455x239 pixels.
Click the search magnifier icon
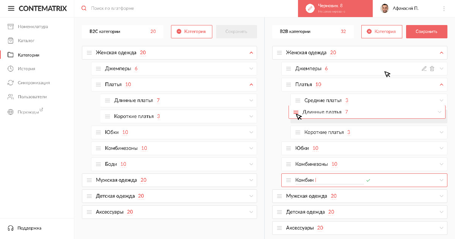(84, 8)
